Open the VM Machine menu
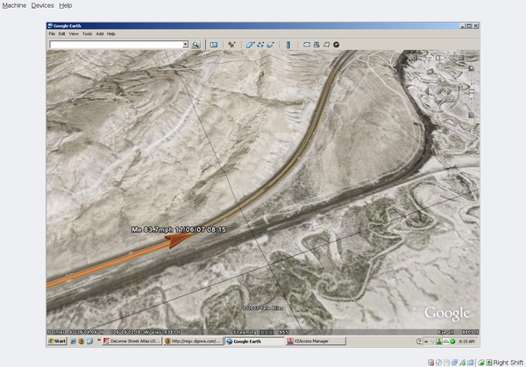 tap(14, 5)
